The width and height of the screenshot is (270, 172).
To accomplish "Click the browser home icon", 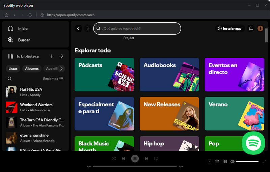I will 6,15.
